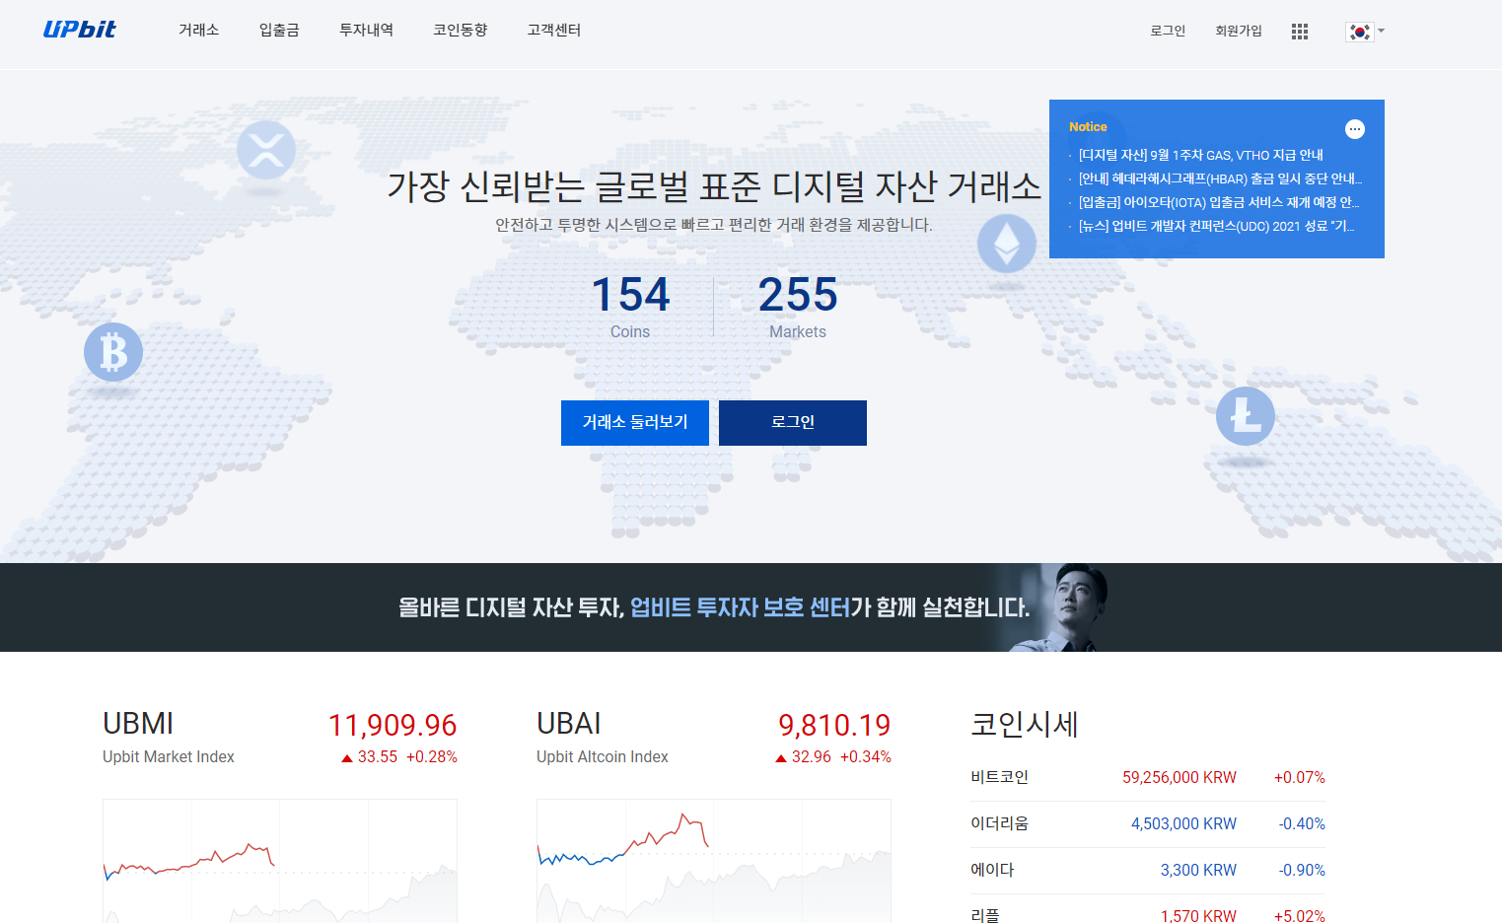Screen dimensions: 1502x923
Task: Click the Litecoin coin icon on map
Action: [x=1245, y=415]
